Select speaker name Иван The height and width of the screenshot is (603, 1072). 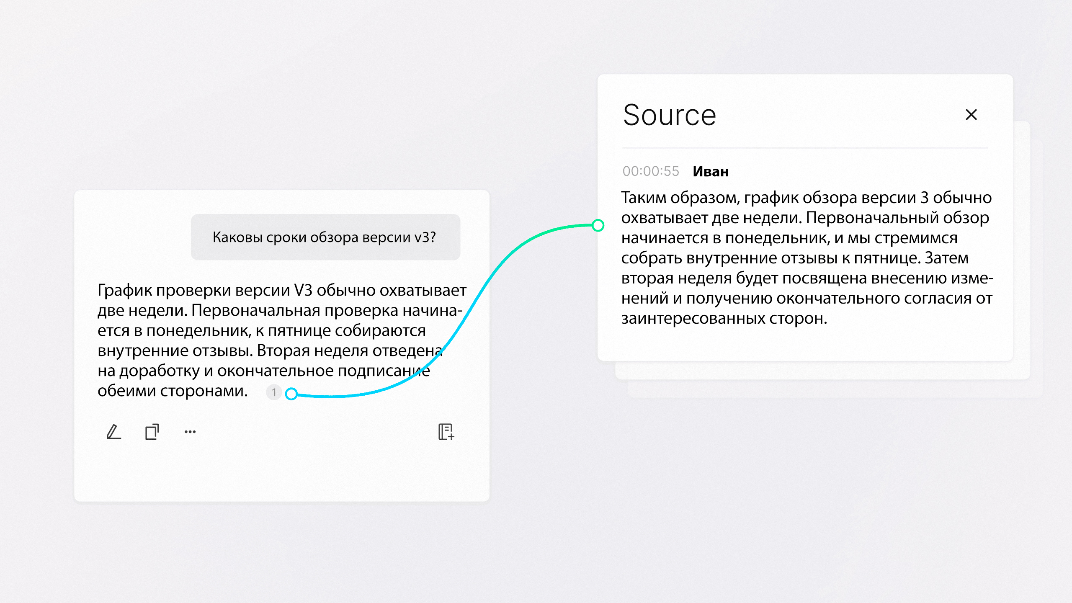coord(711,171)
